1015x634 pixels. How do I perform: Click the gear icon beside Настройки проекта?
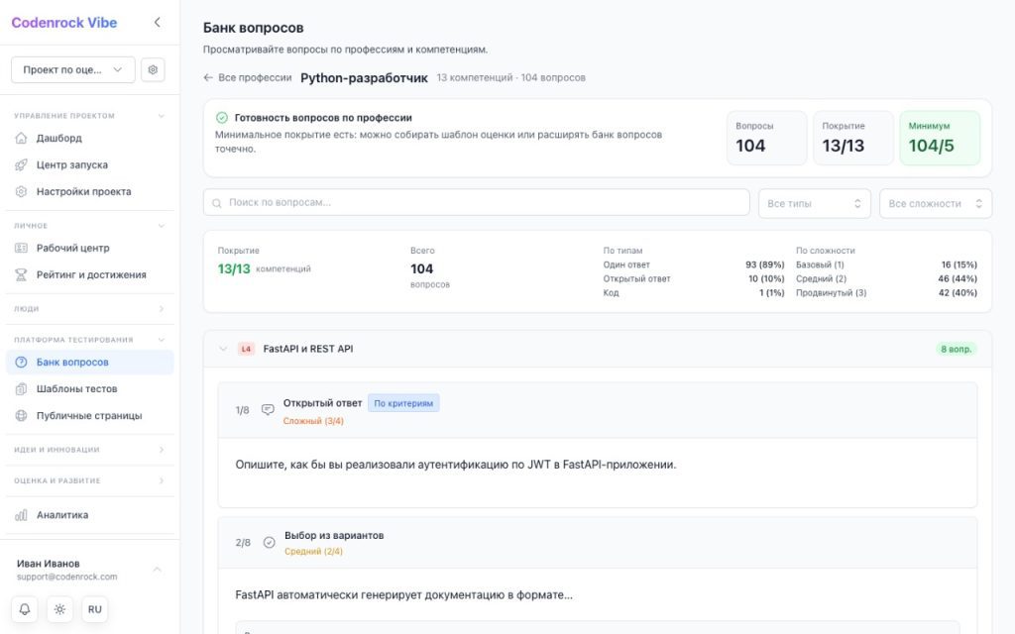[22, 191]
